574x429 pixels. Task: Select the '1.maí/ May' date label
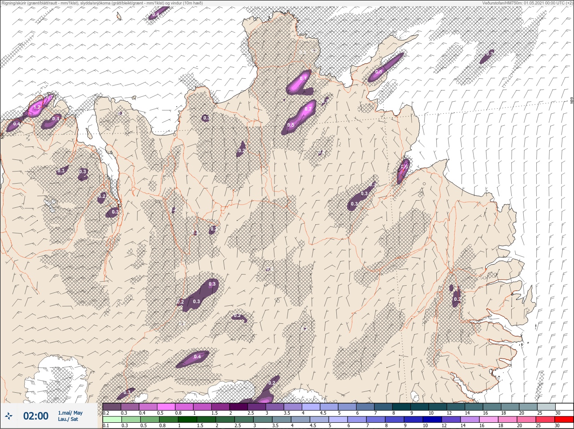[70, 413]
